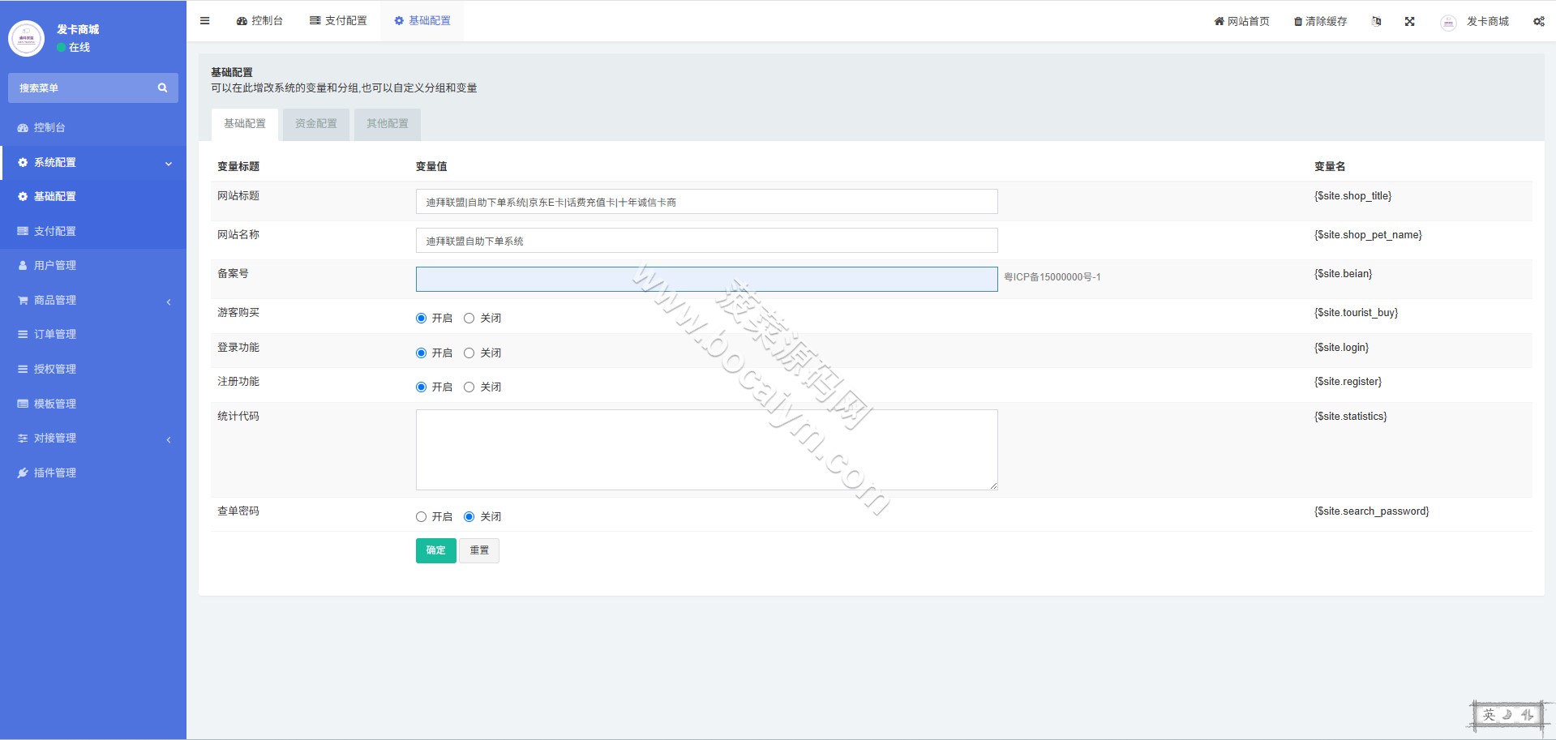Click 清除缓存 to clear cache
Screen dimensions: 1556x740
point(1320,21)
